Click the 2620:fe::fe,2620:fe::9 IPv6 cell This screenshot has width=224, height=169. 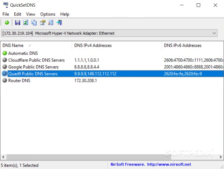[183, 74]
